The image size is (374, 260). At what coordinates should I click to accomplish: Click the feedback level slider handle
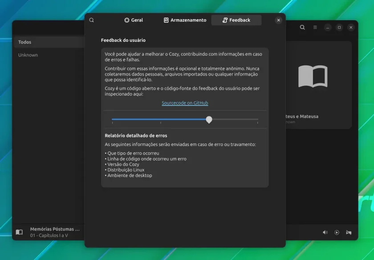coord(209,119)
